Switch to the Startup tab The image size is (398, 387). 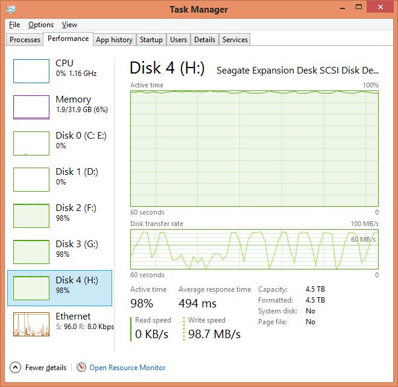(x=151, y=40)
